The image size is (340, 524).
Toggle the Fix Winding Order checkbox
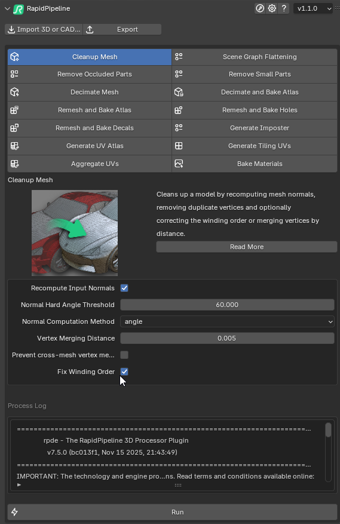tap(124, 372)
